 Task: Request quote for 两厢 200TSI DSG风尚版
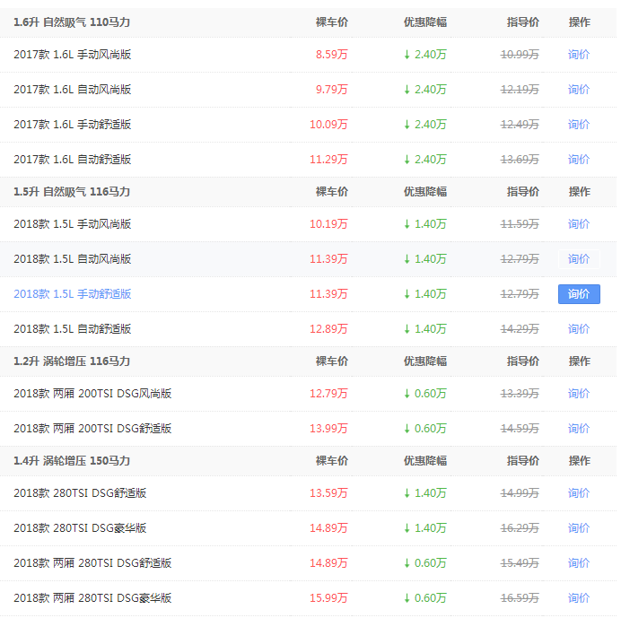pos(579,394)
